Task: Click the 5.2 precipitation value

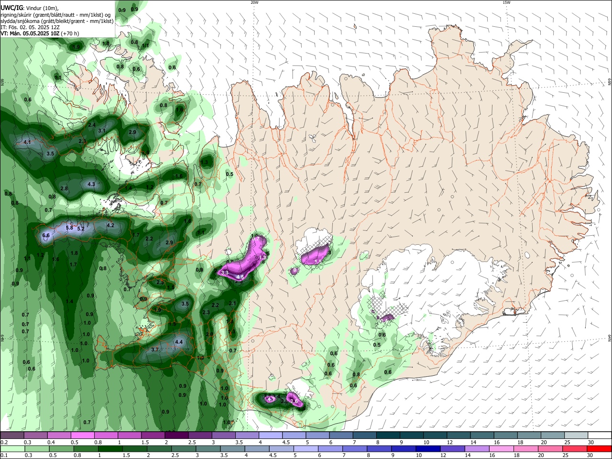Action: coord(81,229)
